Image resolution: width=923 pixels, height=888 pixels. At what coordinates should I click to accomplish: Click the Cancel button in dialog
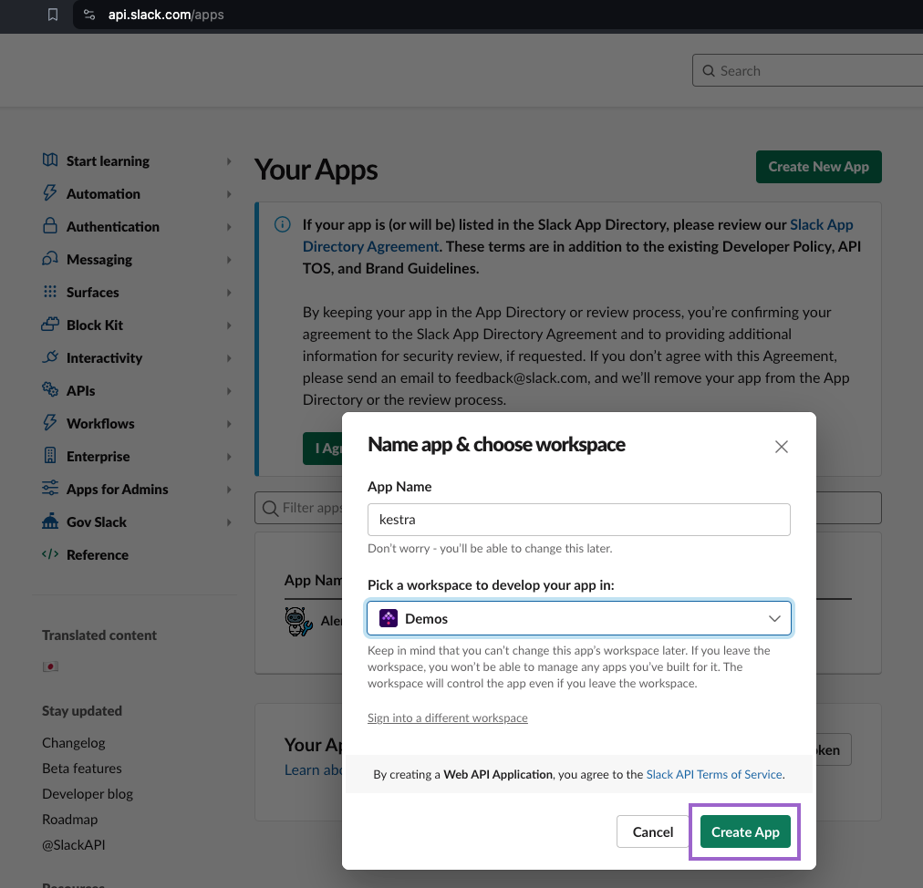click(x=653, y=831)
